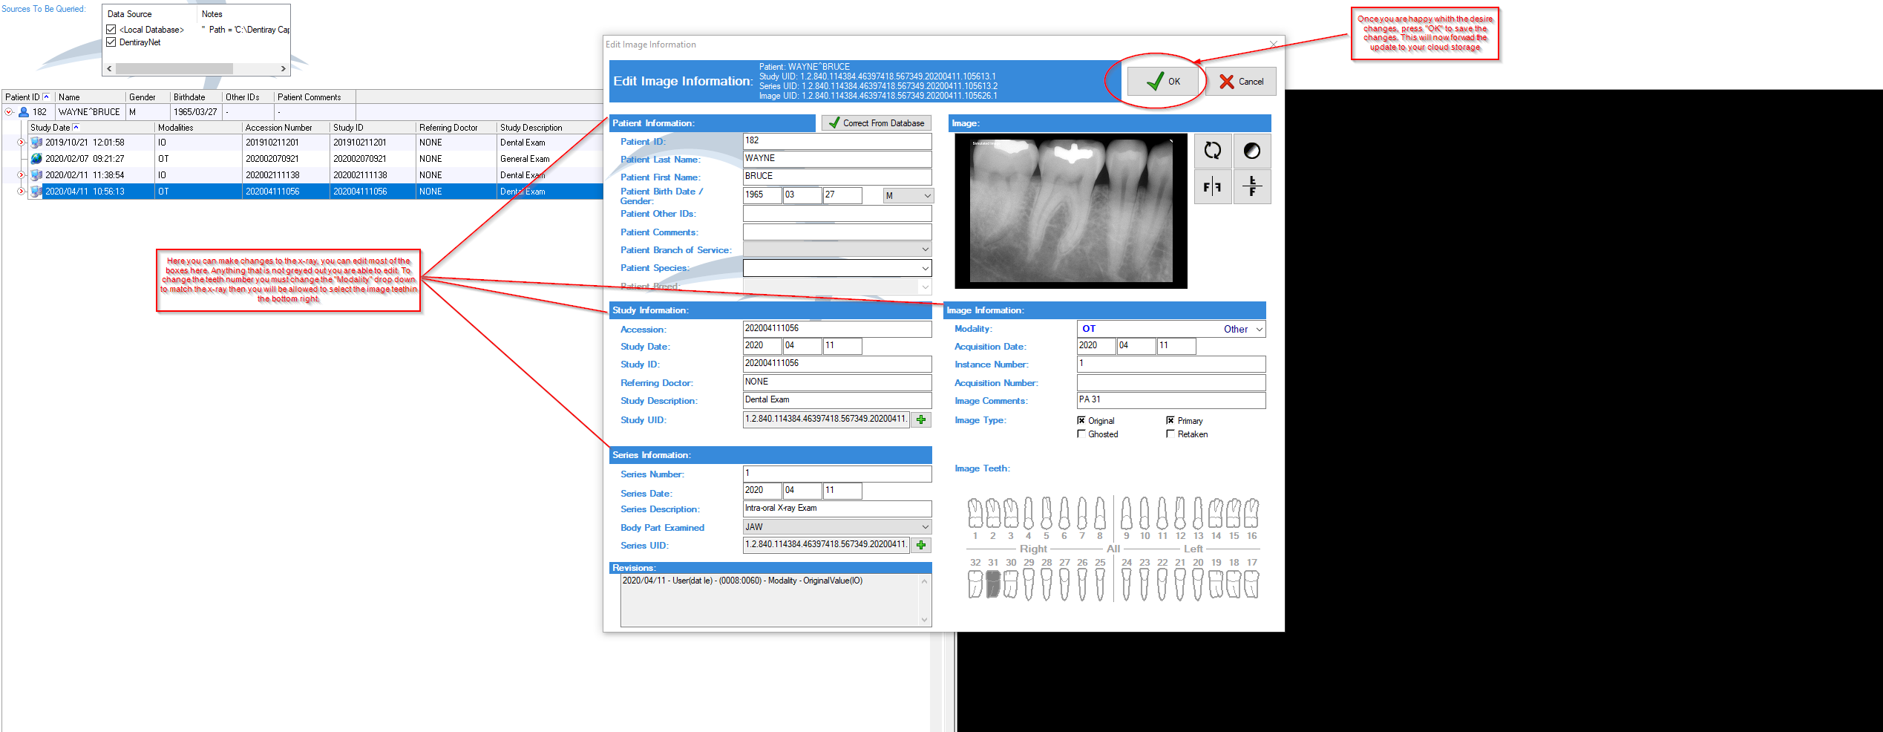Click the invert contrast icon
Viewport: 1883px width, 732px height.
pyautogui.click(x=1251, y=151)
